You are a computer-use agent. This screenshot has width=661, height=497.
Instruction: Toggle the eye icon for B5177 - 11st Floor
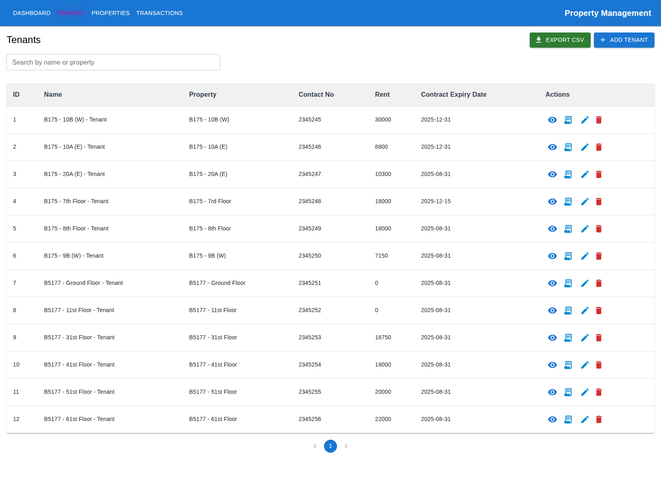tap(552, 310)
